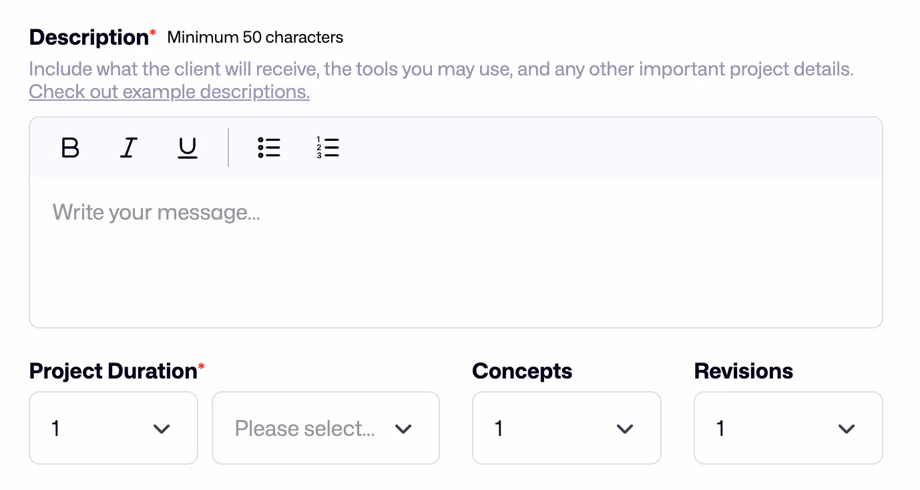
Task: Enable underline formatting in the toolbar
Action: coord(188,148)
